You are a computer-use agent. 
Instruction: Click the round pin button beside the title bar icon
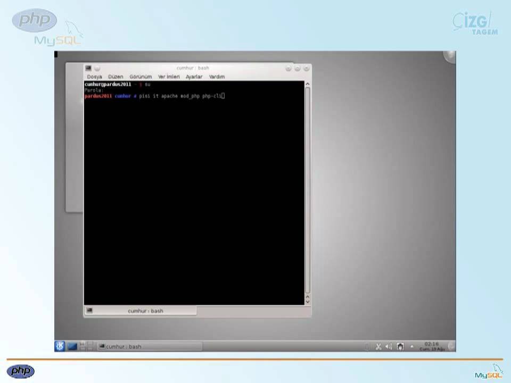pyautogui.click(x=97, y=69)
